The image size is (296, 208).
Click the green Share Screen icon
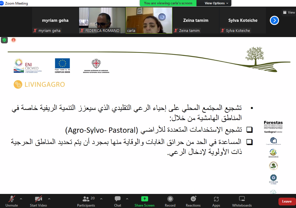tap(144, 199)
